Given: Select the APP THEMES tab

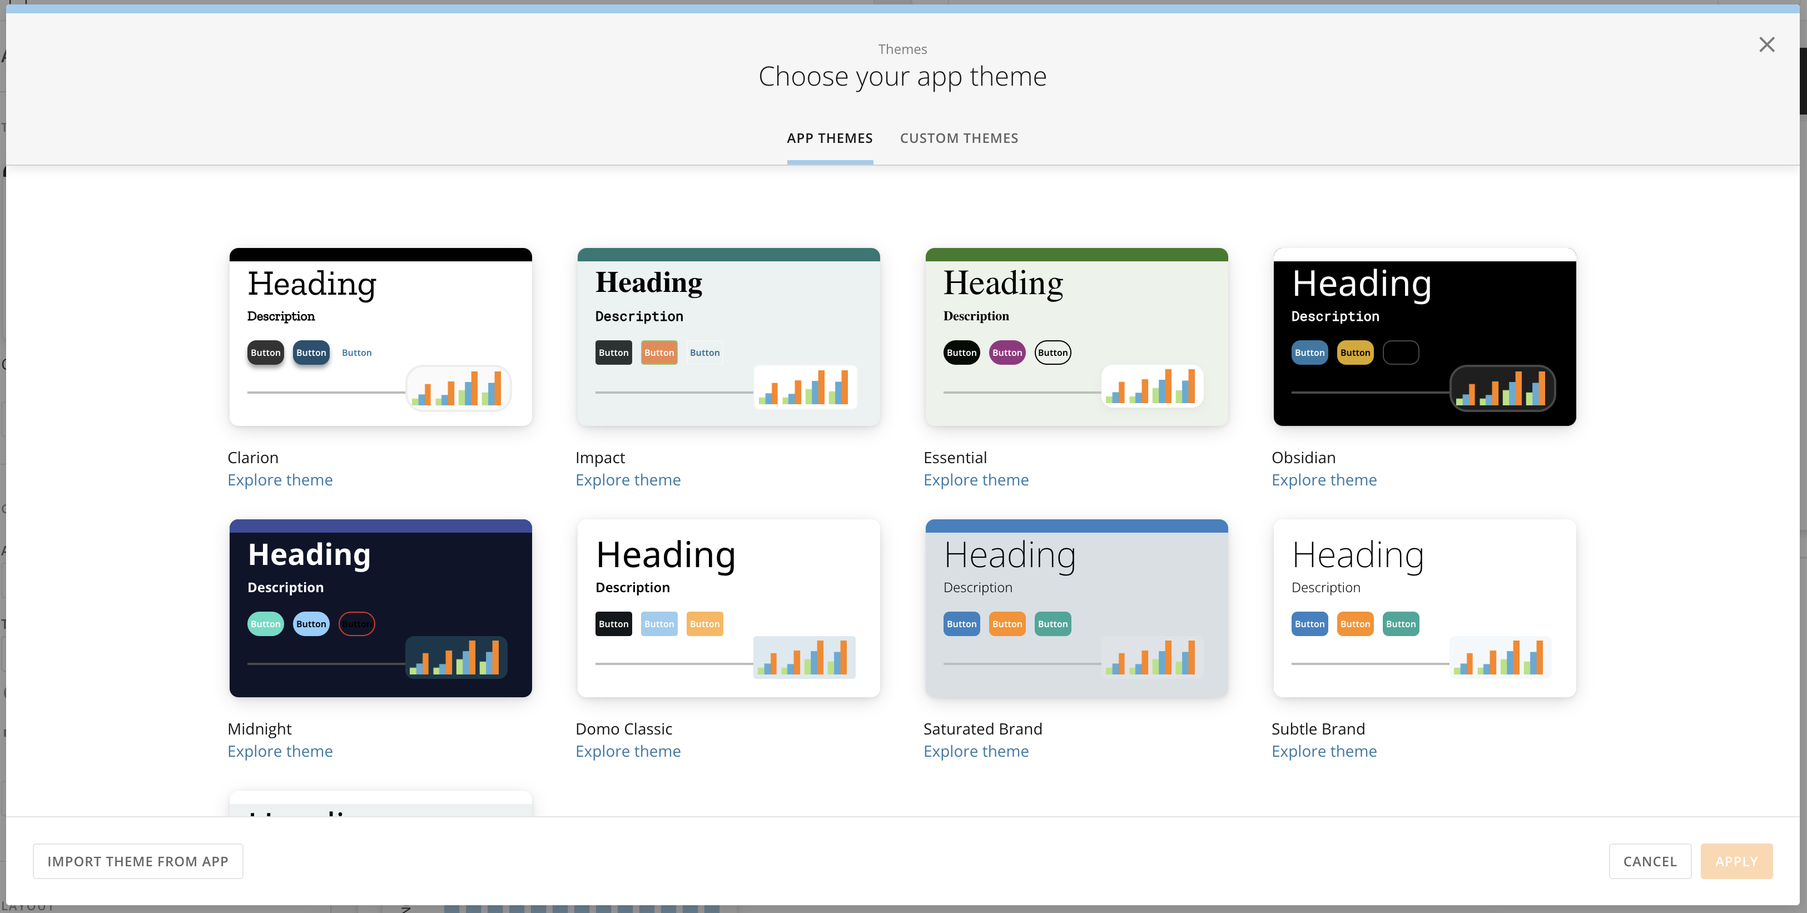Looking at the screenshot, I should coord(830,137).
